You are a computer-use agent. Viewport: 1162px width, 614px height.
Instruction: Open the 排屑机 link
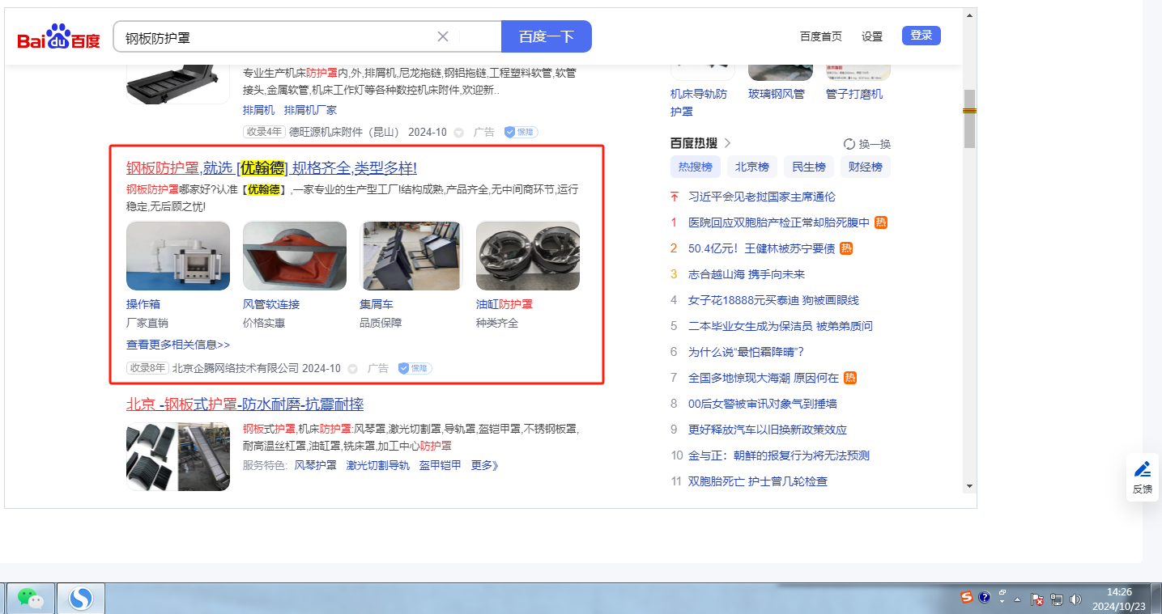(x=258, y=110)
